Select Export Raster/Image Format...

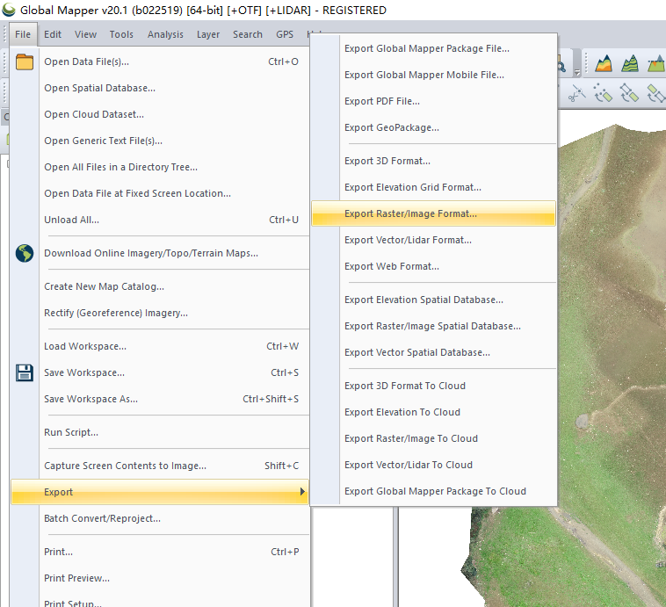[x=433, y=213]
